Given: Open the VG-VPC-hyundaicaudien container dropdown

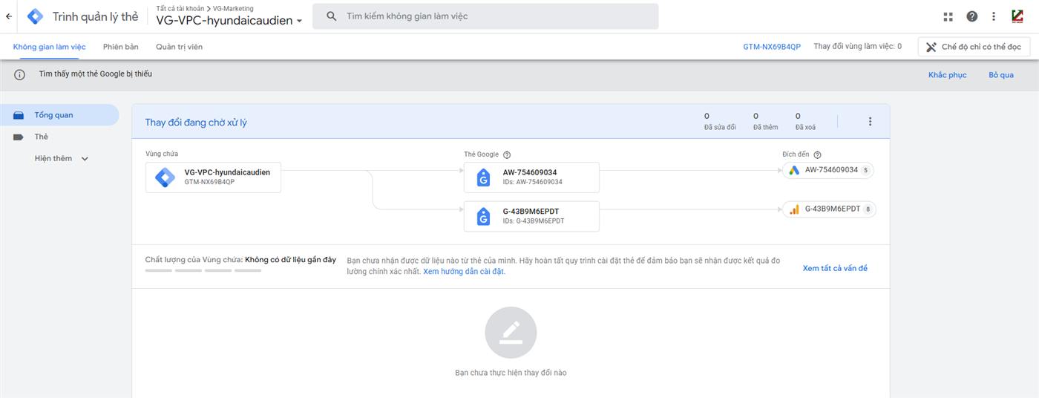Looking at the screenshot, I should 229,21.
